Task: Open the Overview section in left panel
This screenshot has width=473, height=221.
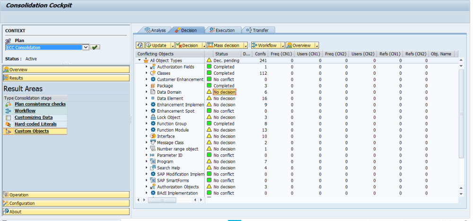Action: tap(66, 70)
